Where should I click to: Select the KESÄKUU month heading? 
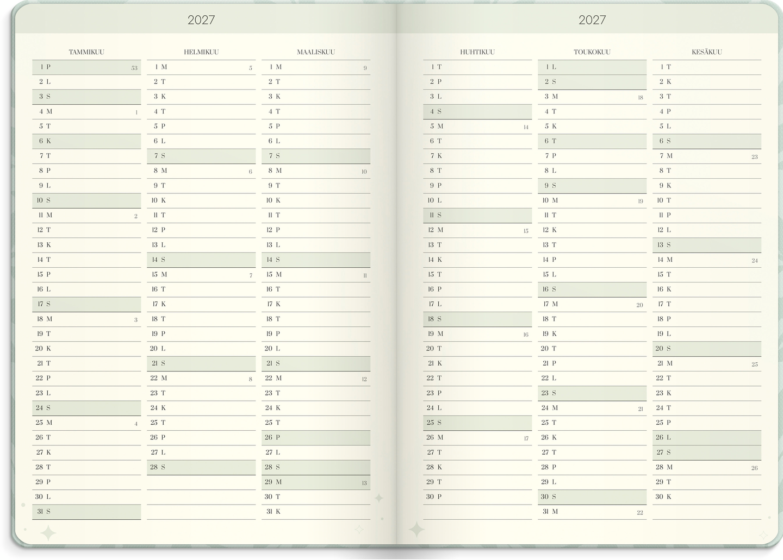(707, 52)
